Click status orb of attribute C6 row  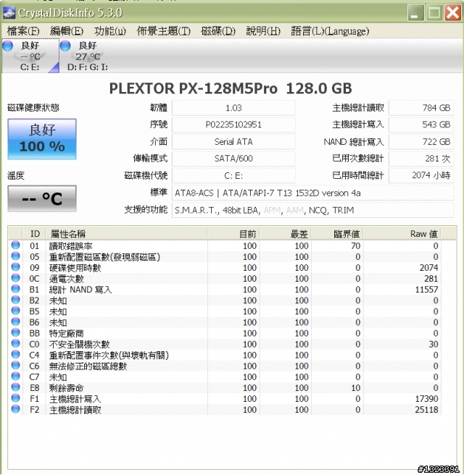(15, 365)
